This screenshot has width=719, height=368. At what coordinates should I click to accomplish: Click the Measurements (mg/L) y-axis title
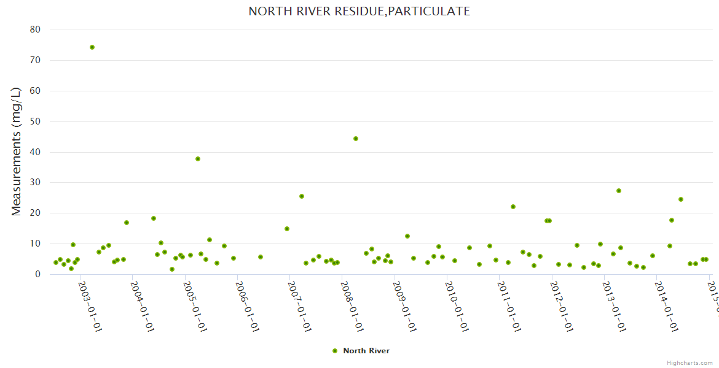coord(17,151)
